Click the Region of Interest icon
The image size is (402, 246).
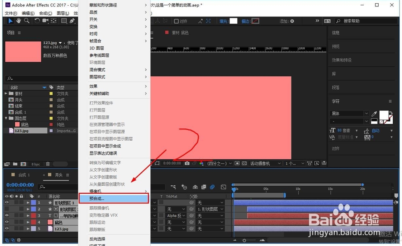click(x=237, y=163)
